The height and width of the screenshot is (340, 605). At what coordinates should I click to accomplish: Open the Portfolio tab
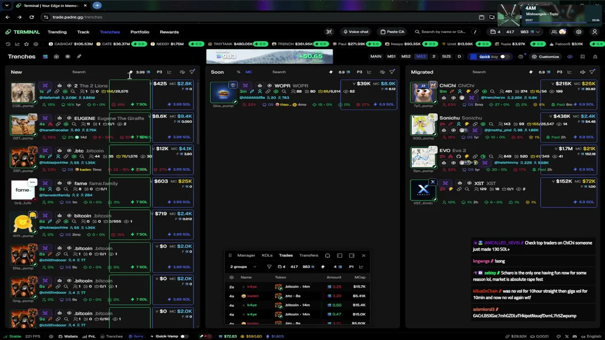(140, 32)
